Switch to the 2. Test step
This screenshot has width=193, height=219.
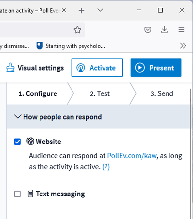[100, 93]
